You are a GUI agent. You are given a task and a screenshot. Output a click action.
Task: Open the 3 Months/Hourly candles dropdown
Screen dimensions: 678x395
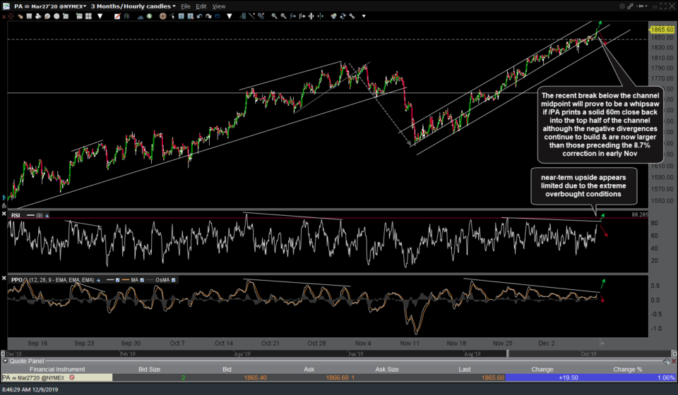coord(133,6)
